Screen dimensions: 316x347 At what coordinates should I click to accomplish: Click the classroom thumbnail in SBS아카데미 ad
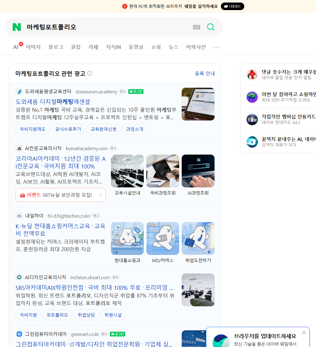coord(198,290)
